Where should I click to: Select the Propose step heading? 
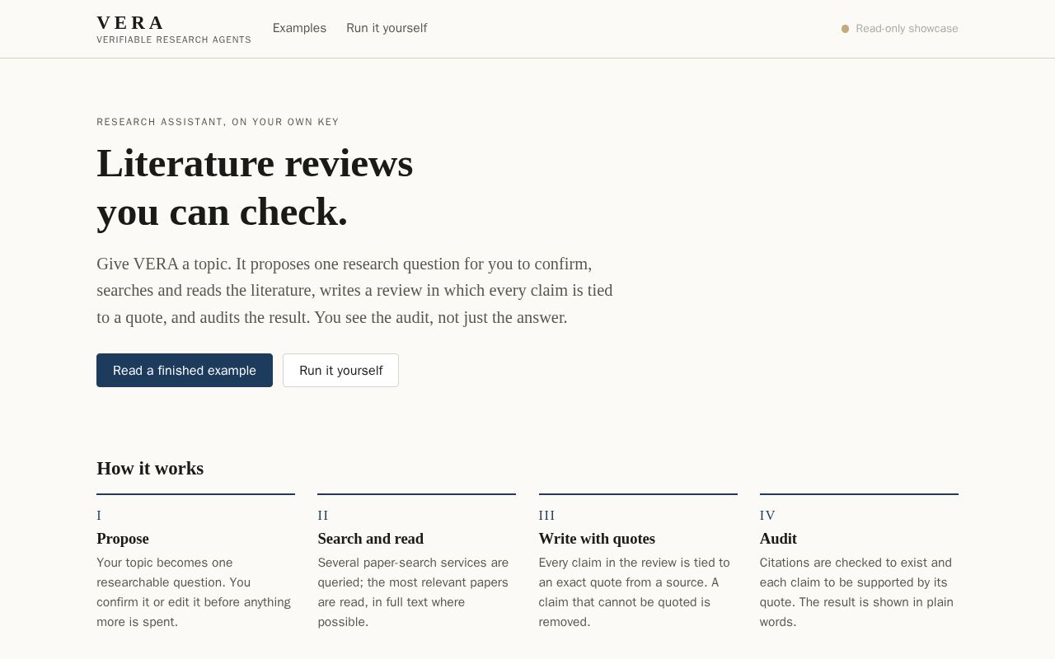[x=123, y=539]
